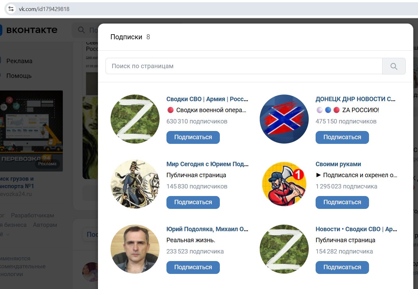Click the magnifier icon in the background VK search

point(81,30)
